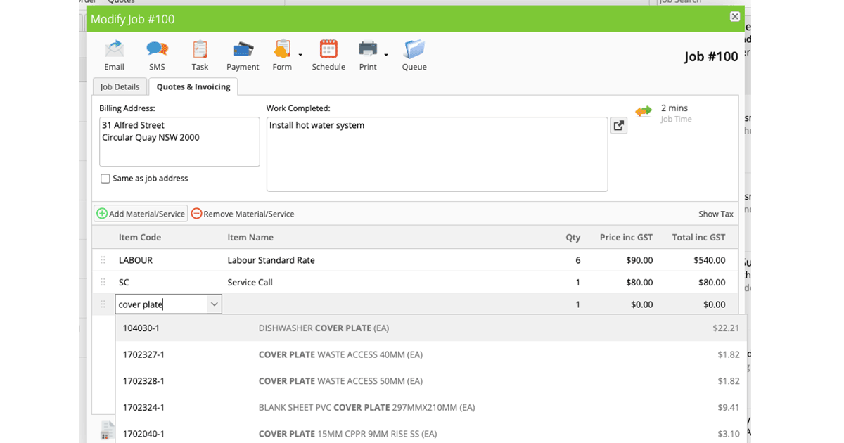
Task: Click the Item Code column header
Action: (140, 238)
